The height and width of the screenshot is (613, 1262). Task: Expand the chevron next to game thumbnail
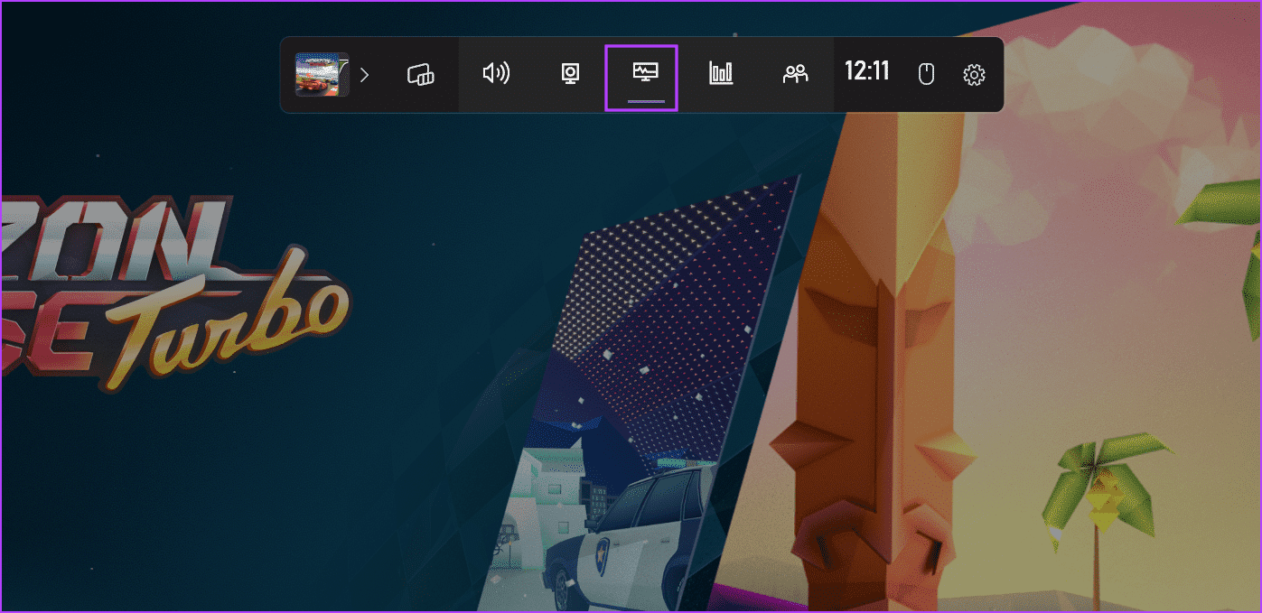364,75
